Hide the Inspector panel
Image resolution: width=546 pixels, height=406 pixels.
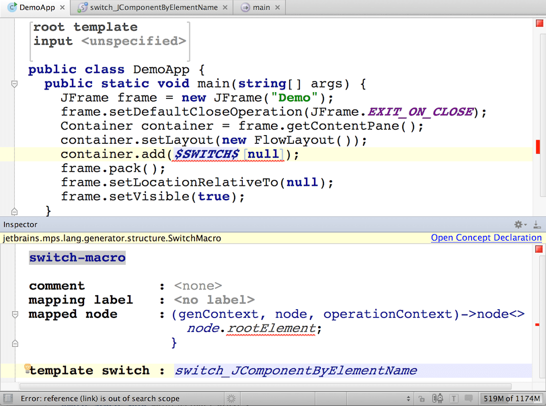point(537,225)
